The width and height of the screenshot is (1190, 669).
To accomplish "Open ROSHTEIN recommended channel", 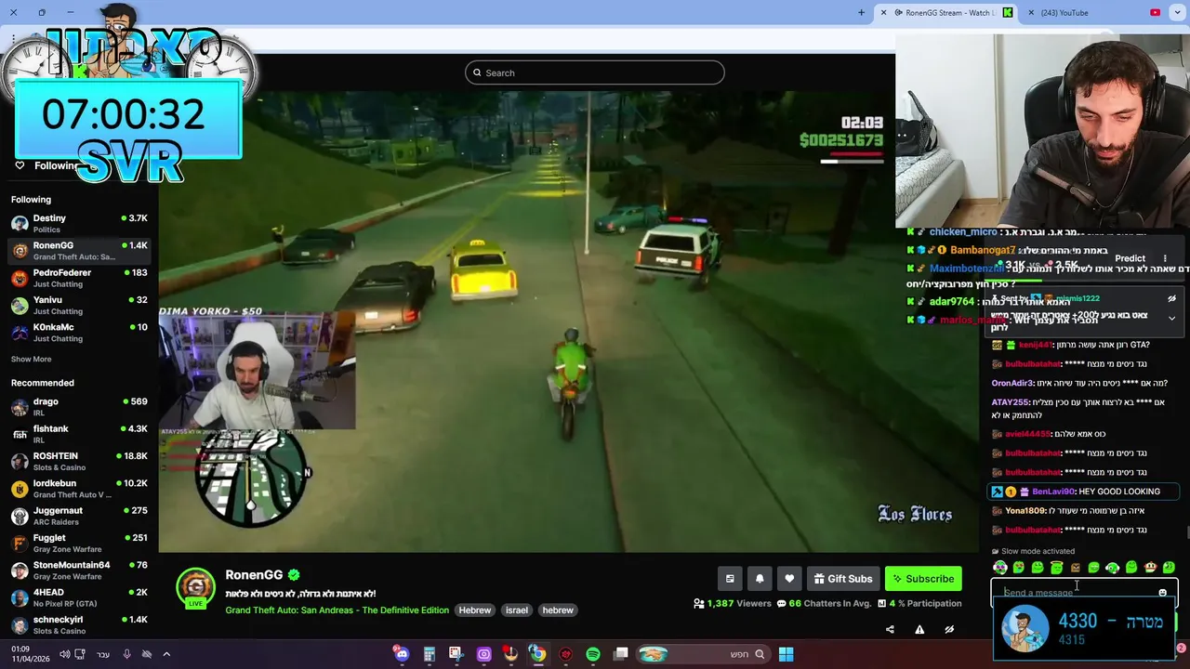I will [x=79, y=462].
